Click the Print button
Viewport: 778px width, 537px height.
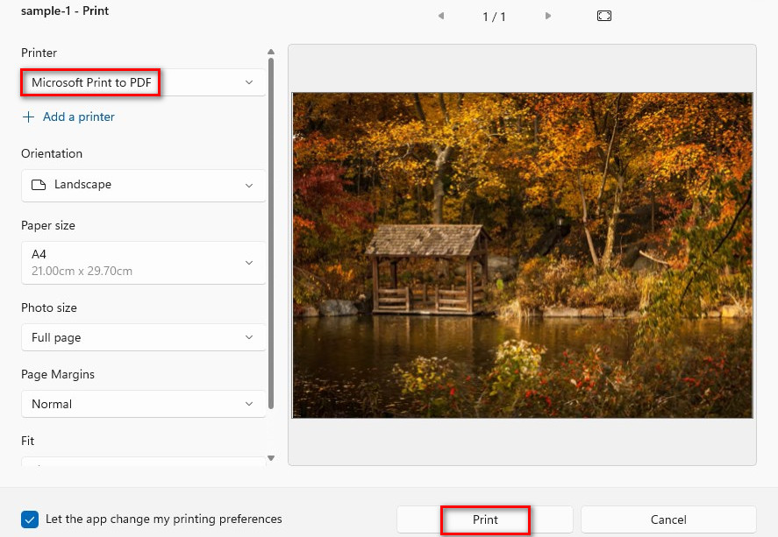click(484, 519)
